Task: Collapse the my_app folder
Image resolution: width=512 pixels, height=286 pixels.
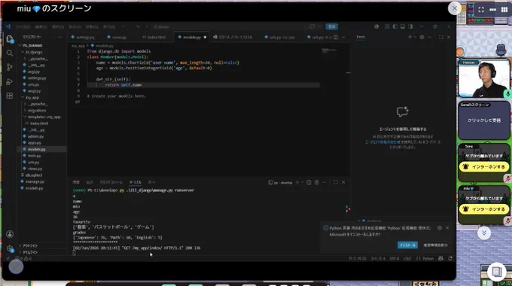Action: (31, 97)
